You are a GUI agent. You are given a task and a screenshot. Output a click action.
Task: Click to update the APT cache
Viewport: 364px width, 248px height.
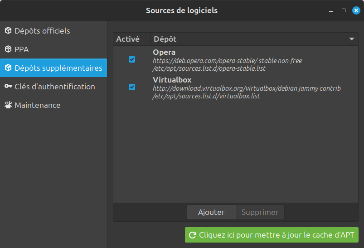point(272,235)
